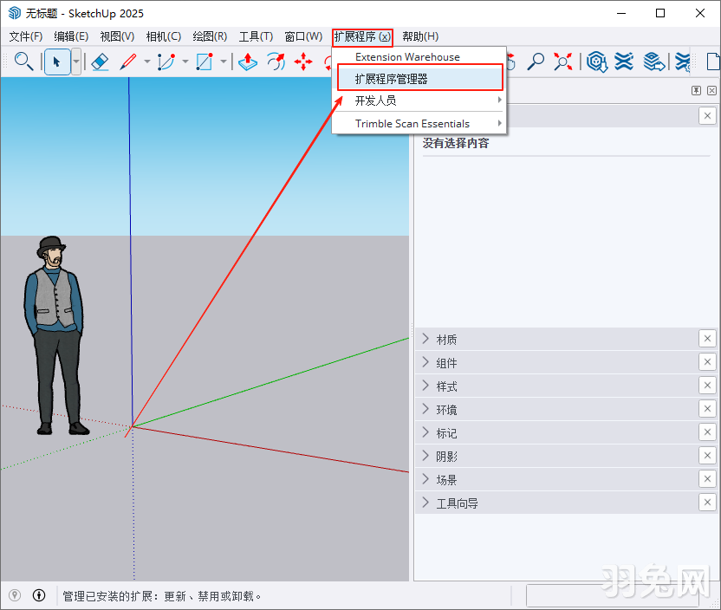Activate the Move tool

point(305,62)
